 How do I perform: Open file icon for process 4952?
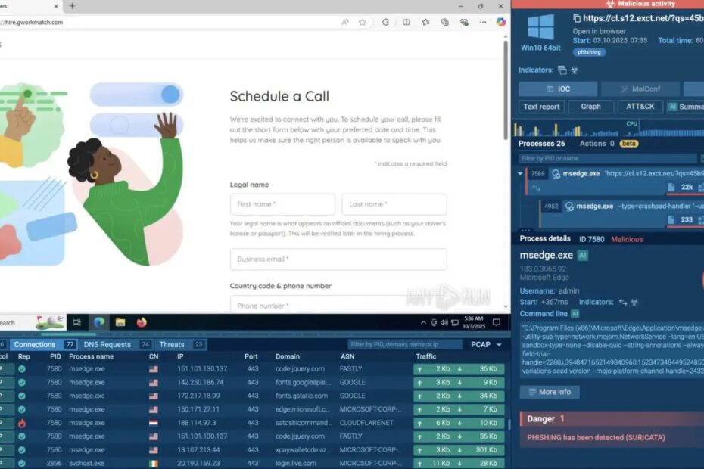pos(671,219)
